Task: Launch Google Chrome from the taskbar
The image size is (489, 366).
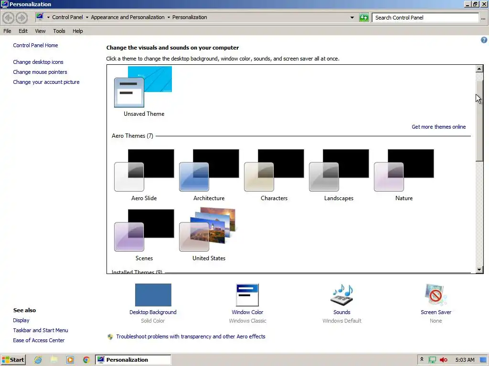Action: pos(86,360)
